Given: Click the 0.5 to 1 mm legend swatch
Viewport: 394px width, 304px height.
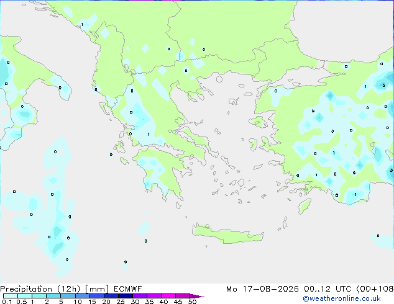Looking at the screenshot, I should click(25, 296).
